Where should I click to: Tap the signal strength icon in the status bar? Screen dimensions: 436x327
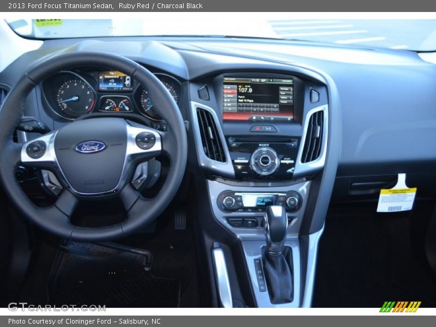pos(271,80)
